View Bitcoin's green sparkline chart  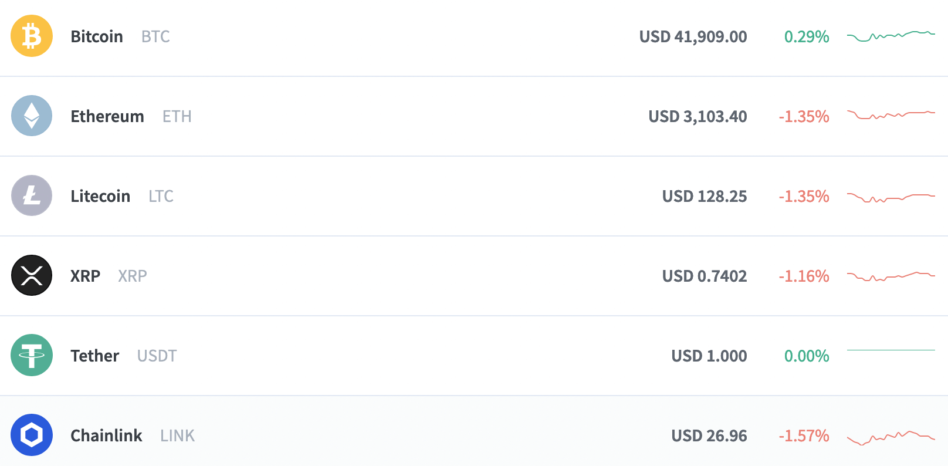891,36
